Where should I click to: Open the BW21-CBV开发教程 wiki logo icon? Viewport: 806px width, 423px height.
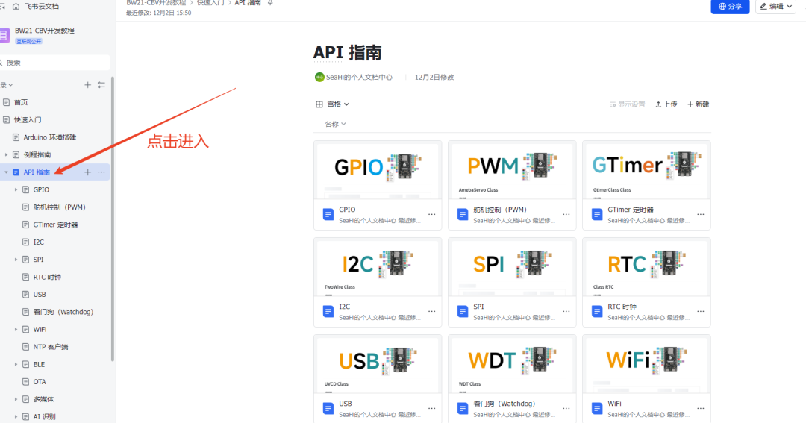4,36
